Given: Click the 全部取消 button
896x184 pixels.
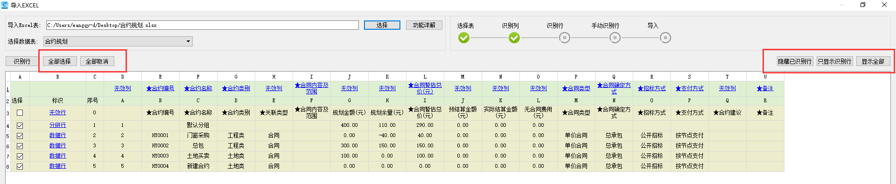Looking at the screenshot, I should click(97, 61).
